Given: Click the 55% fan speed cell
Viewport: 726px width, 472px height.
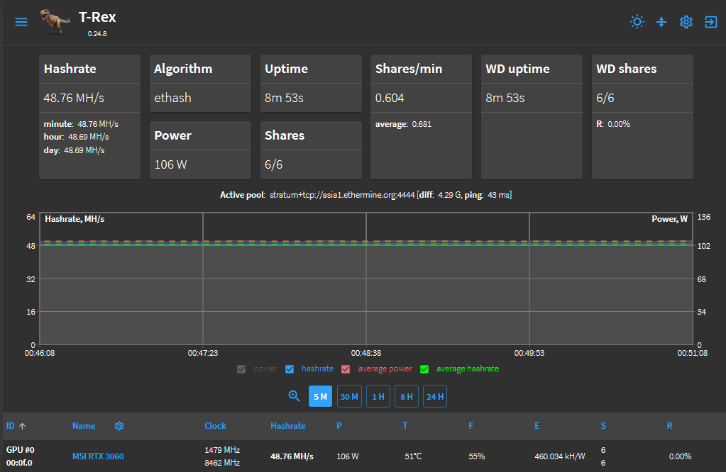Looking at the screenshot, I should click(x=476, y=456).
